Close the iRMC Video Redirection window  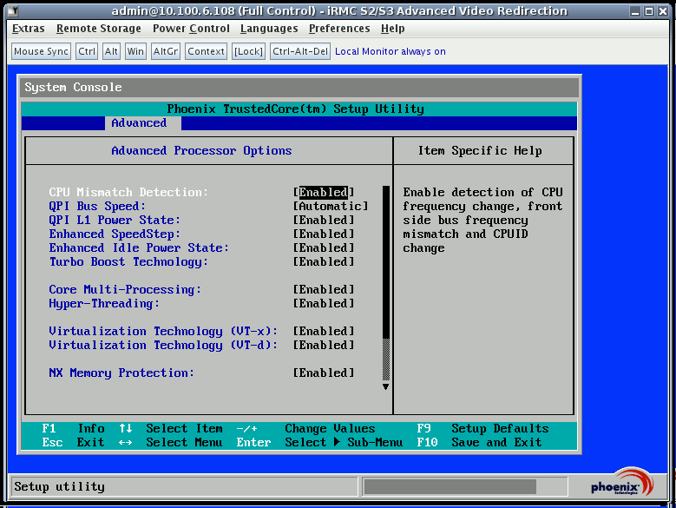click(663, 11)
